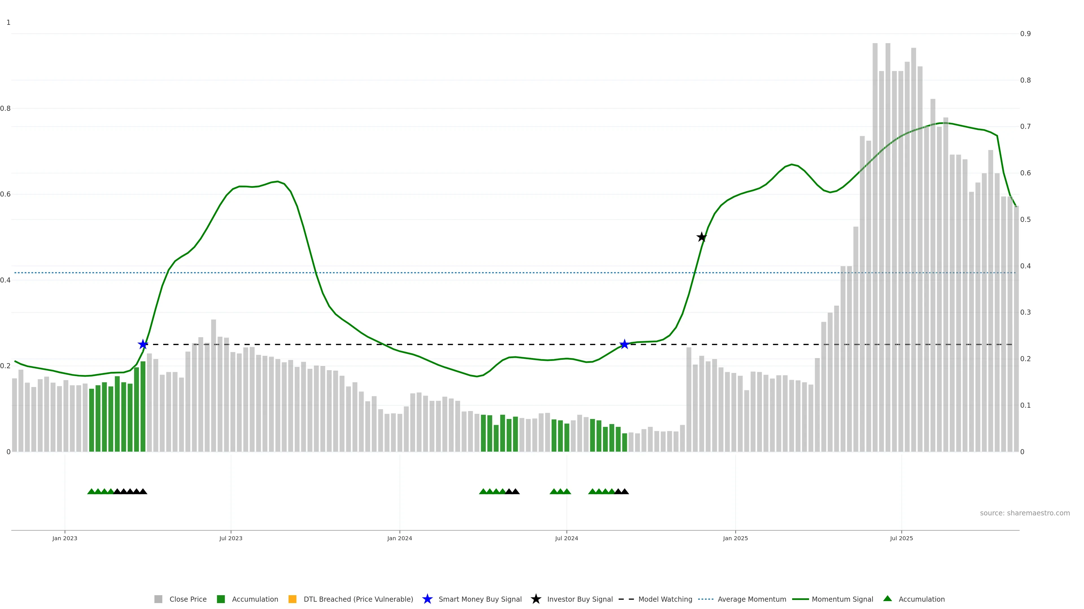The width and height of the screenshot is (1084, 609).
Task: Open the sharemaestro.com source text
Action: [1025, 513]
